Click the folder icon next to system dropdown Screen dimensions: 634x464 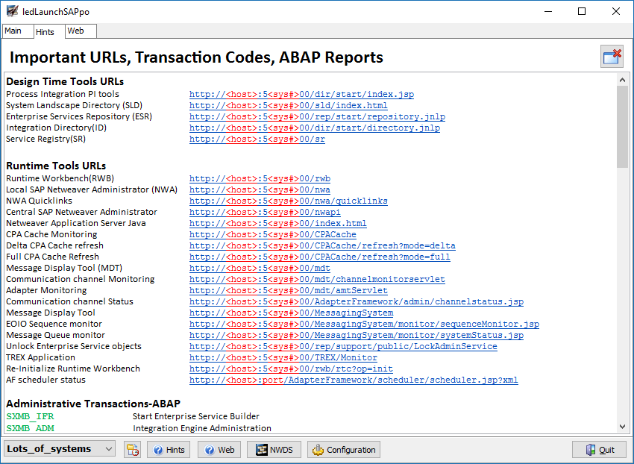click(132, 449)
